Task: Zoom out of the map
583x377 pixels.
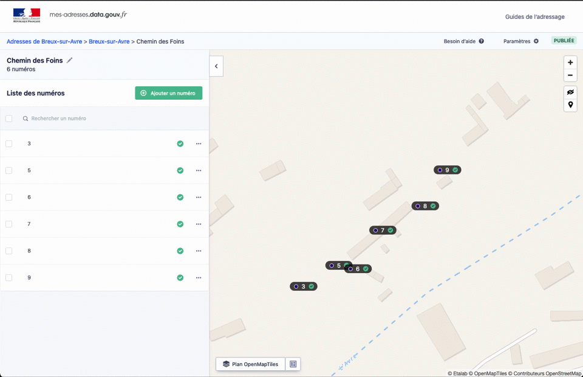Action: [x=570, y=75]
